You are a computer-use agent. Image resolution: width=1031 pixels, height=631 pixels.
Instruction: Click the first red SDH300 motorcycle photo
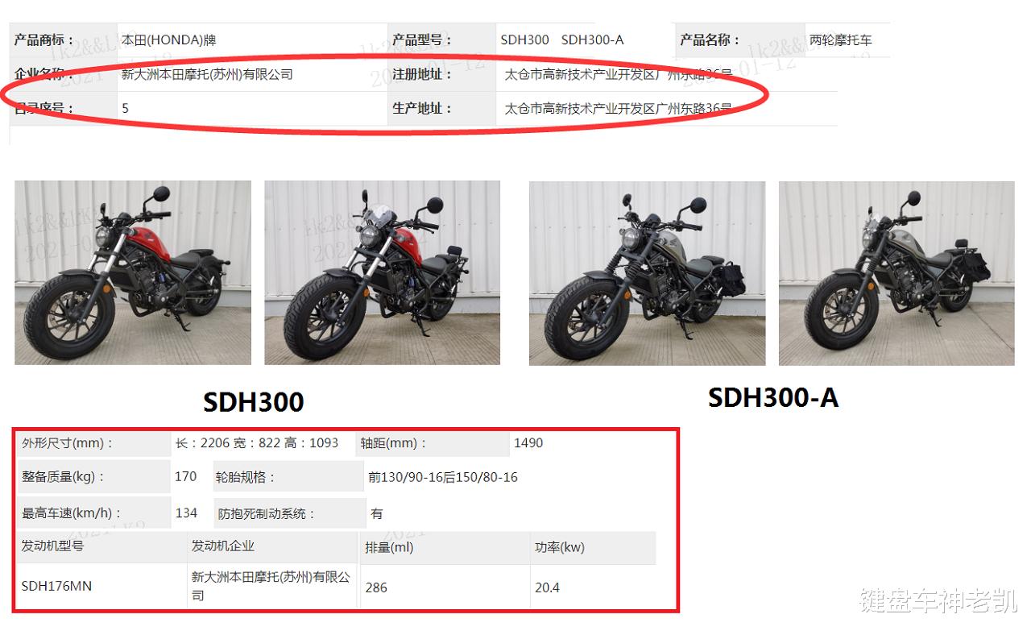coord(133,272)
